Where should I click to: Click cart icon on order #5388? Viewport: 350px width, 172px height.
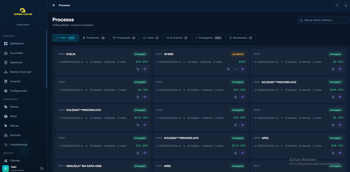pos(138,97)
